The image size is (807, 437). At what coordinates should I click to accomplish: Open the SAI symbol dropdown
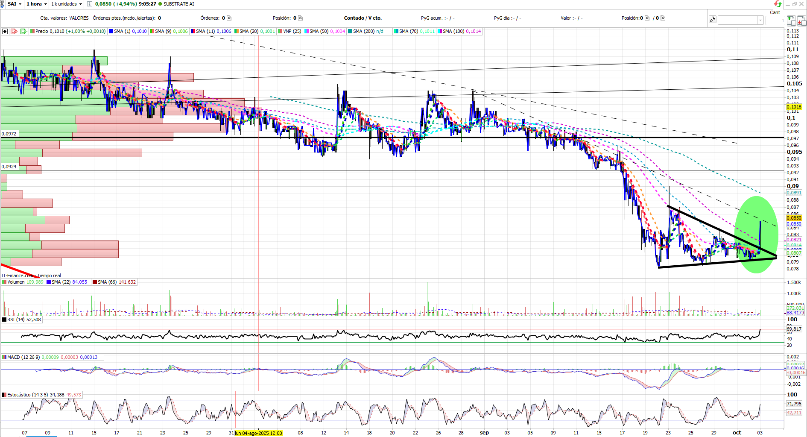click(x=15, y=4)
